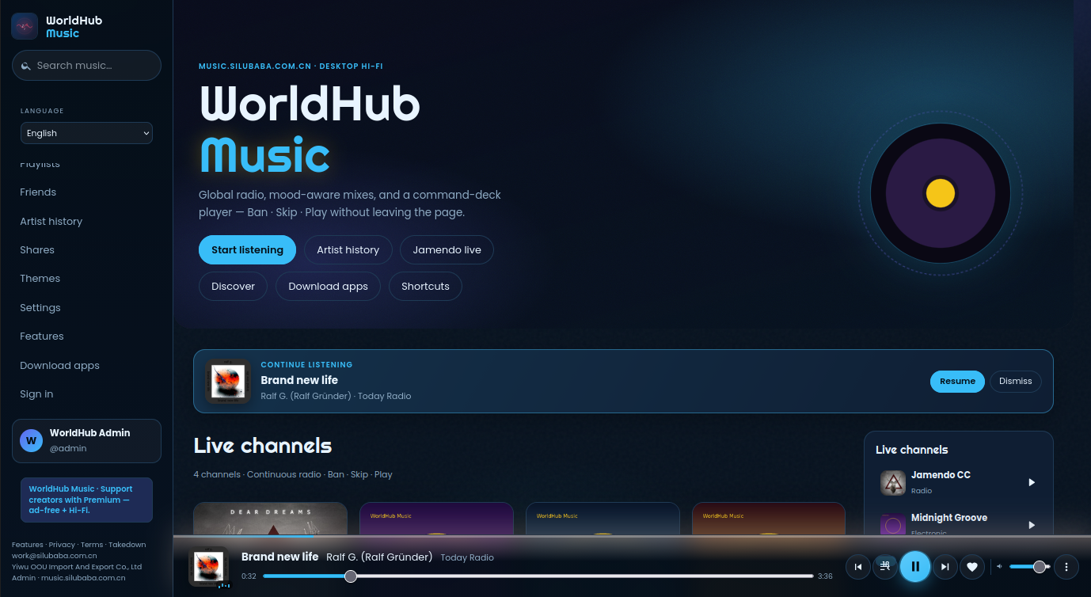Click the continue listening album thumbnail

coord(228,381)
